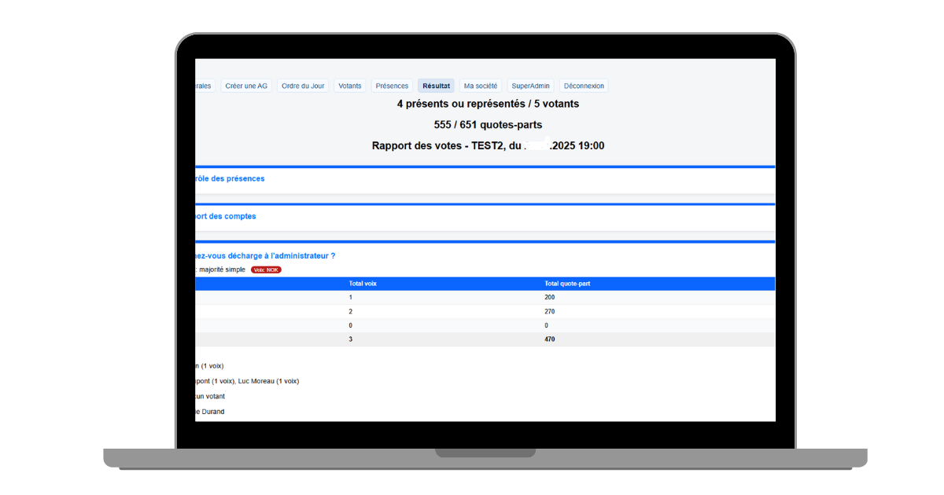The image size is (944, 495).
Task: Open the rapport des comptes section heading
Action: (226, 216)
